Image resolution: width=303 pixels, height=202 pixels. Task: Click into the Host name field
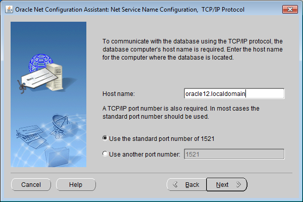point(234,94)
